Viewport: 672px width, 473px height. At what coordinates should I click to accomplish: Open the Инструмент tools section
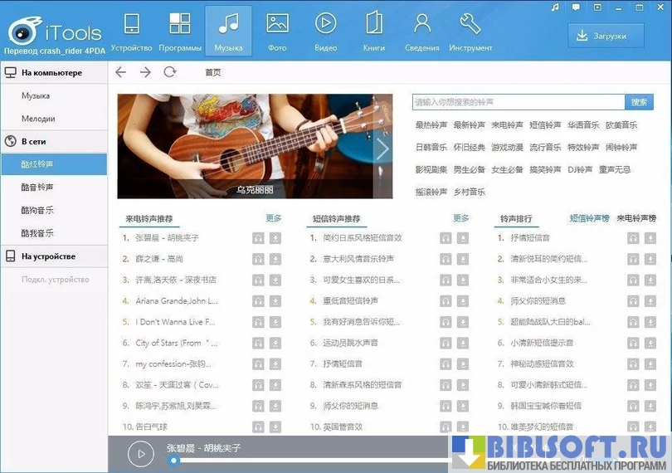tap(470, 31)
